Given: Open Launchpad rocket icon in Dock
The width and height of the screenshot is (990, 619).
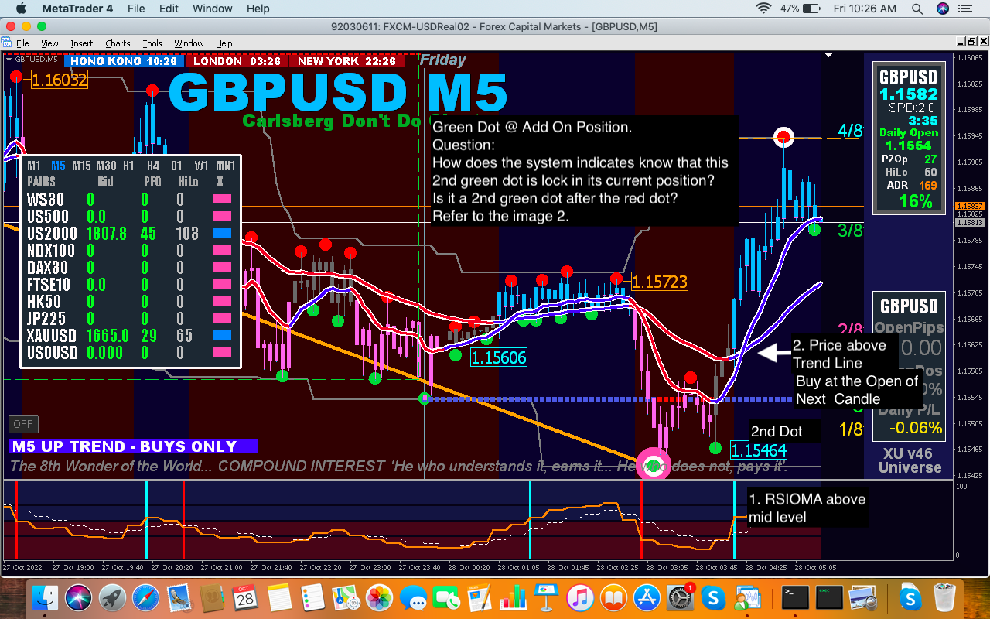Looking at the screenshot, I should [112, 597].
